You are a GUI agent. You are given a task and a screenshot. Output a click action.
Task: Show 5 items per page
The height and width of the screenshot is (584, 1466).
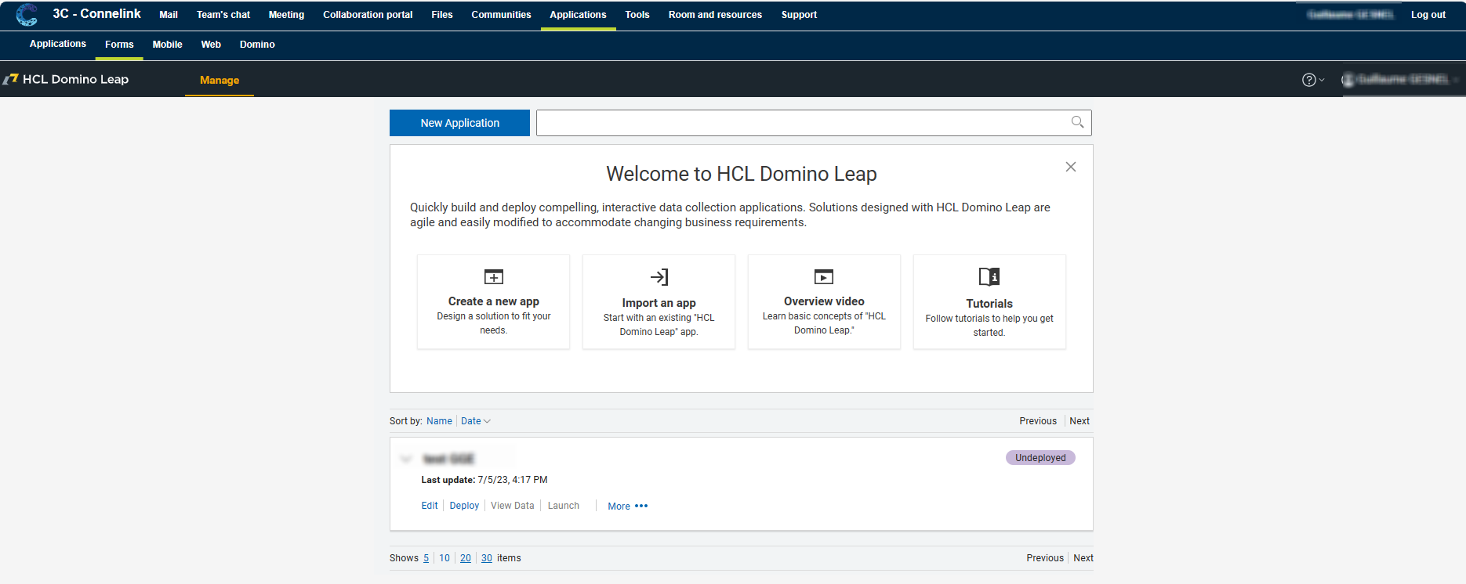tap(426, 558)
